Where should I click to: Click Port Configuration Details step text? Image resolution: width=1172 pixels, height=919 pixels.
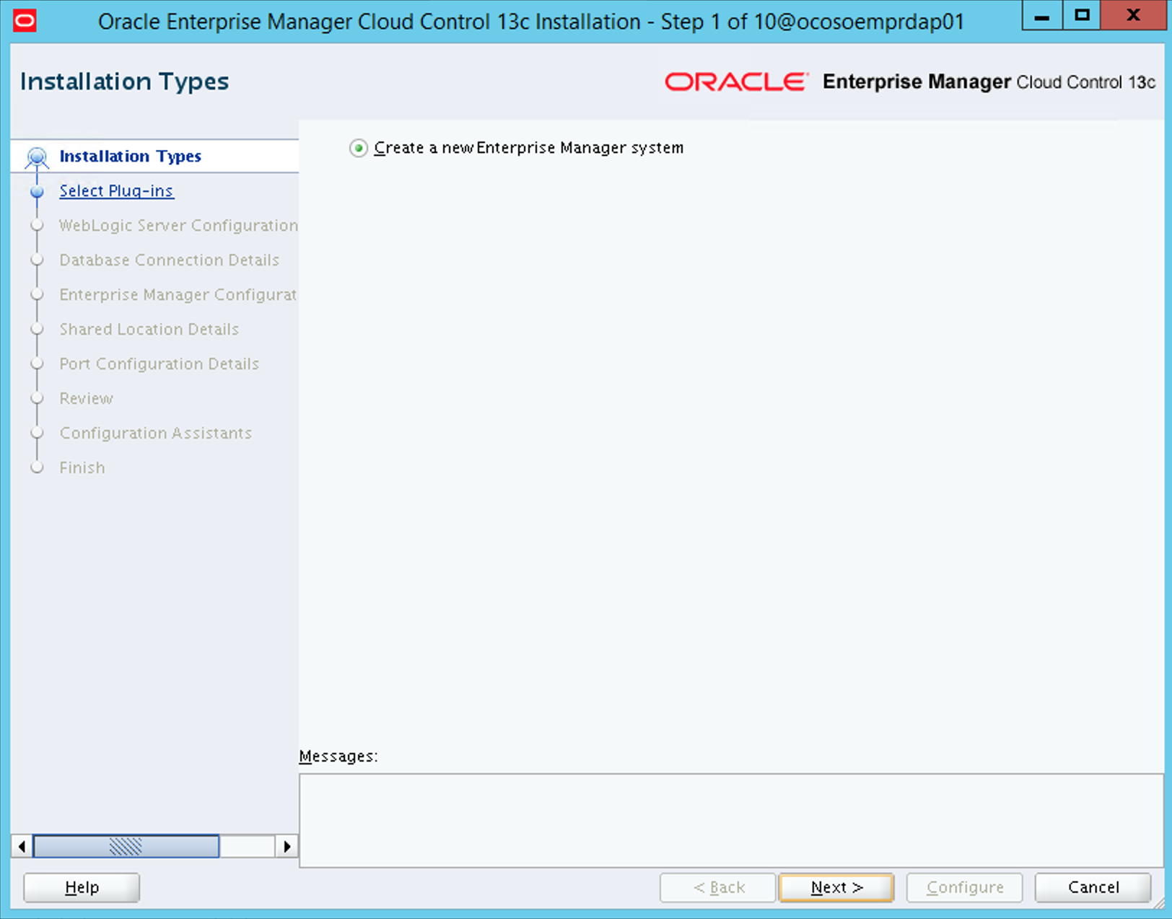click(159, 364)
